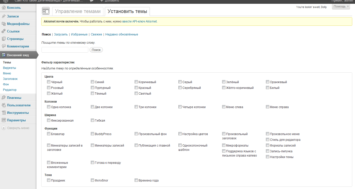Open the Виджеты submenu item

click(10, 68)
